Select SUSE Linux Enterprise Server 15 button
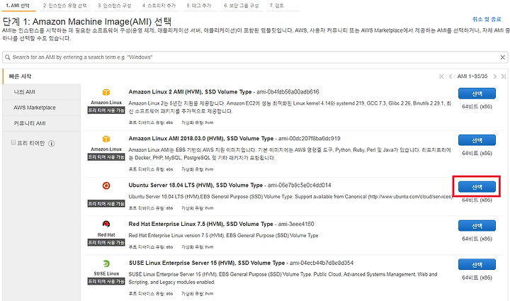Screen dimensions: 510x301 [477, 265]
